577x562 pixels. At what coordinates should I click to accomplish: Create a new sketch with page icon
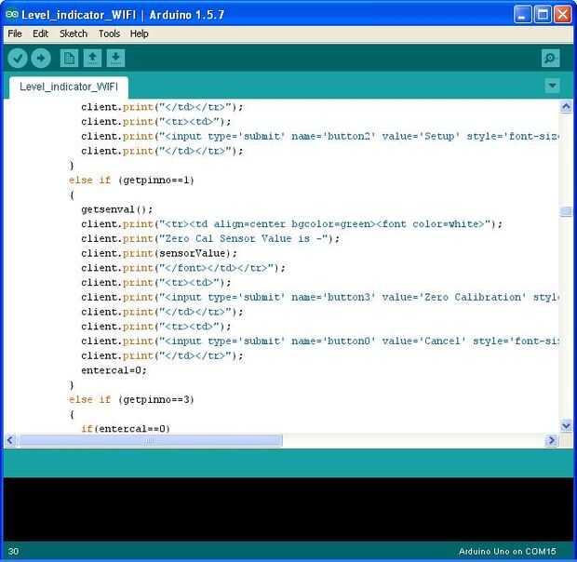[x=69, y=58]
